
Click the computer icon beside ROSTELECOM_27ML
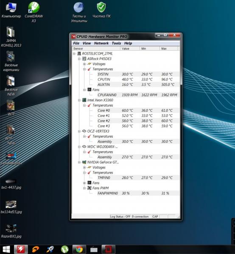[x=79, y=53]
